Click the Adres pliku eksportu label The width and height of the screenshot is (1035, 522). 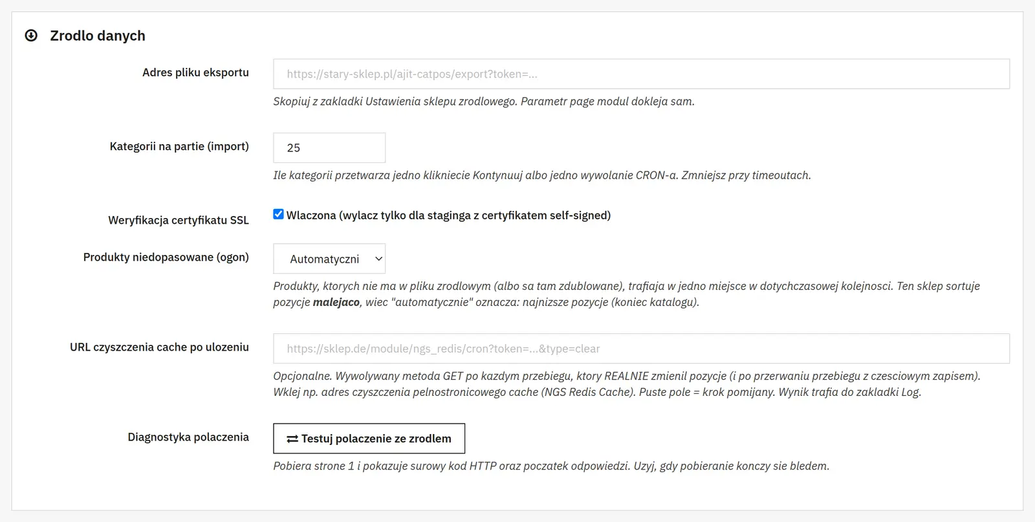click(195, 72)
